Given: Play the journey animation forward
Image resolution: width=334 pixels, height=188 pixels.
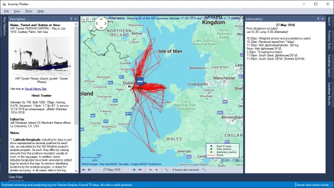Looking at the screenshot, I should pyautogui.click(x=157, y=170).
